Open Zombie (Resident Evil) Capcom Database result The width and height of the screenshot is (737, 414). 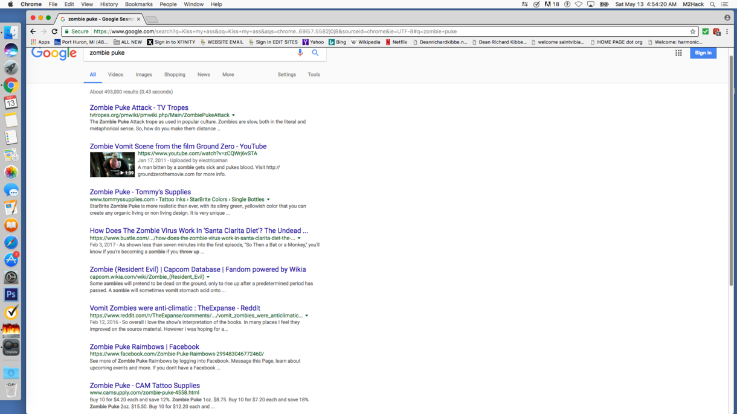(198, 270)
